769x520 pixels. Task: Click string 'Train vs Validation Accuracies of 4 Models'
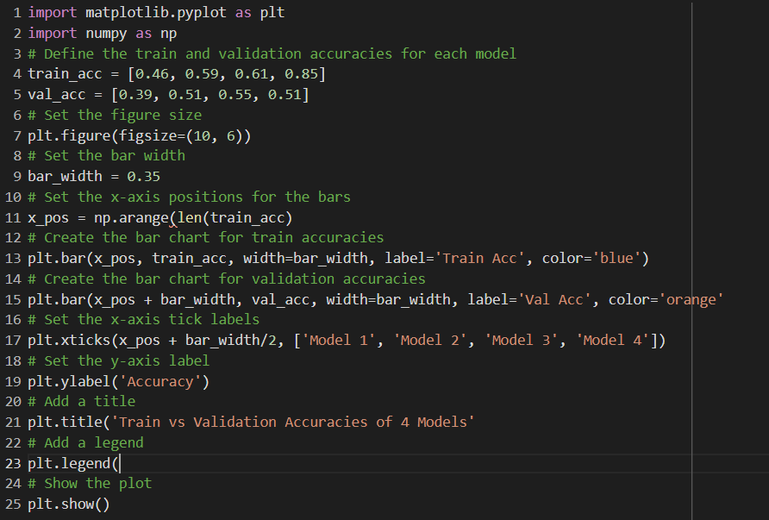tap(293, 422)
